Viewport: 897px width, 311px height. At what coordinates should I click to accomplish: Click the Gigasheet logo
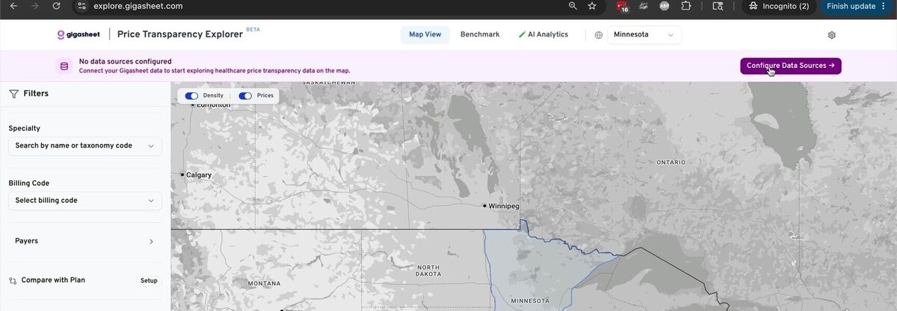(78, 34)
